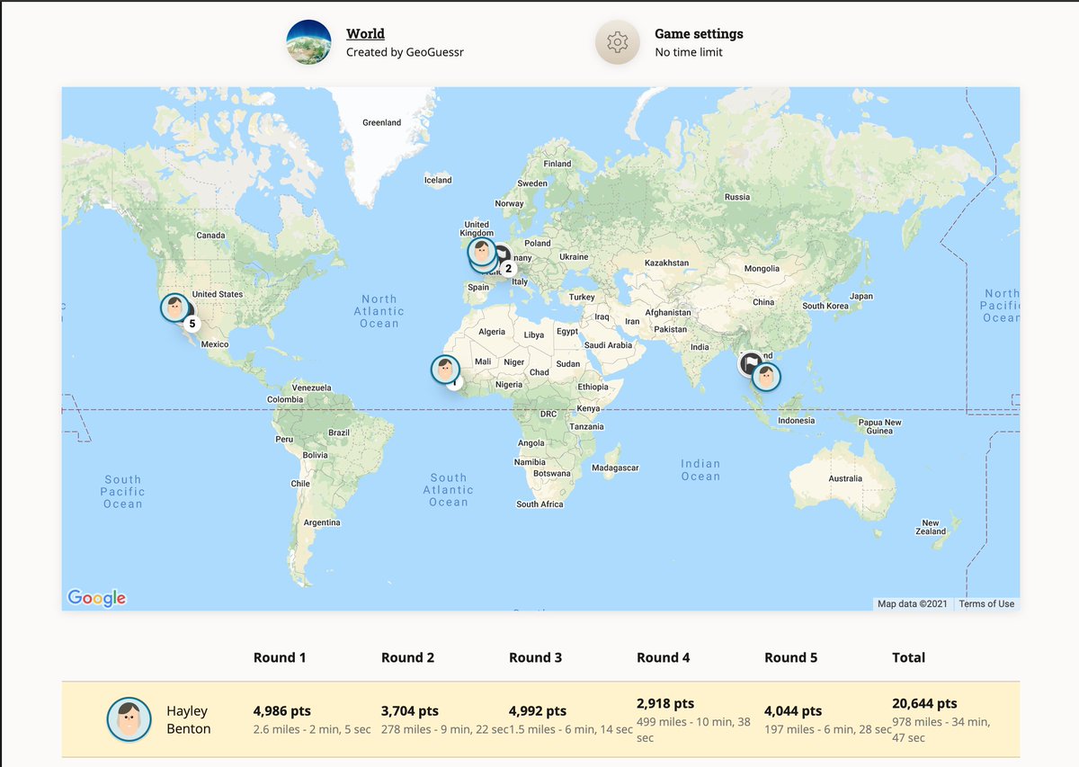Click the Round 5 column header
Viewport: 1079px width, 767px height.
pyautogui.click(x=790, y=657)
